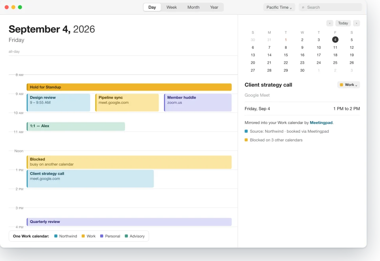
Task: Select September 30 in mini calendar
Action: click(302, 70)
